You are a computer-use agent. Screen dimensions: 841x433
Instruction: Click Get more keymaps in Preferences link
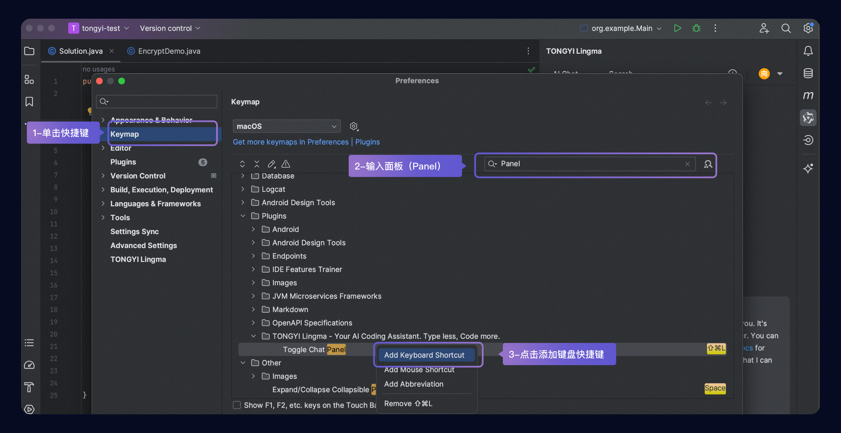tap(290, 142)
